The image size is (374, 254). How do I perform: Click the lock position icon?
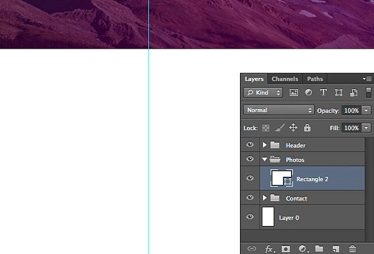(293, 128)
